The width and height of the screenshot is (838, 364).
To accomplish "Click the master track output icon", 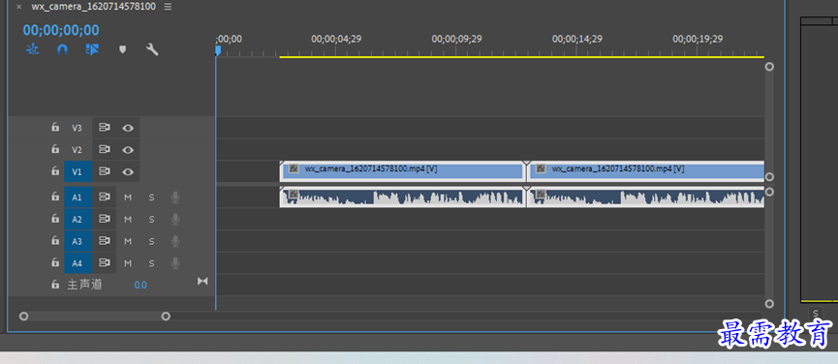I will pos(202,281).
